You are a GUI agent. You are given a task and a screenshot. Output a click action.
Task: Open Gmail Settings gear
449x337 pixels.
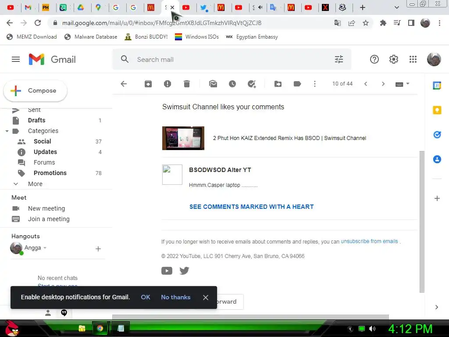(x=394, y=59)
